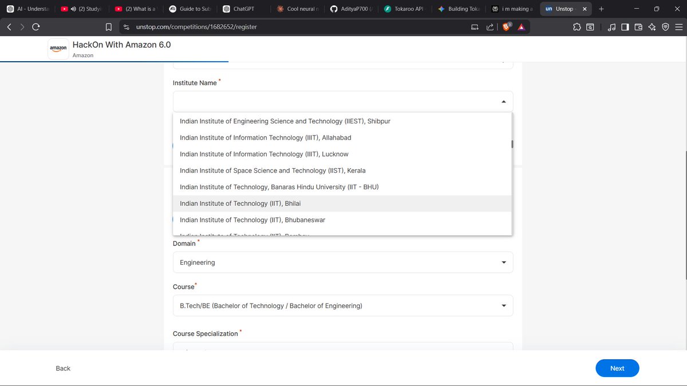Bookmark this page using bookmark icon

(109, 27)
